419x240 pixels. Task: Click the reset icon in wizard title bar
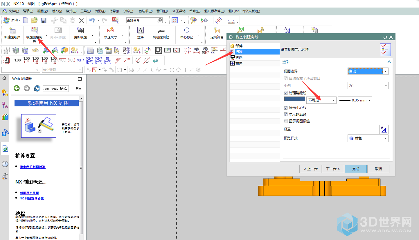coord(385,37)
